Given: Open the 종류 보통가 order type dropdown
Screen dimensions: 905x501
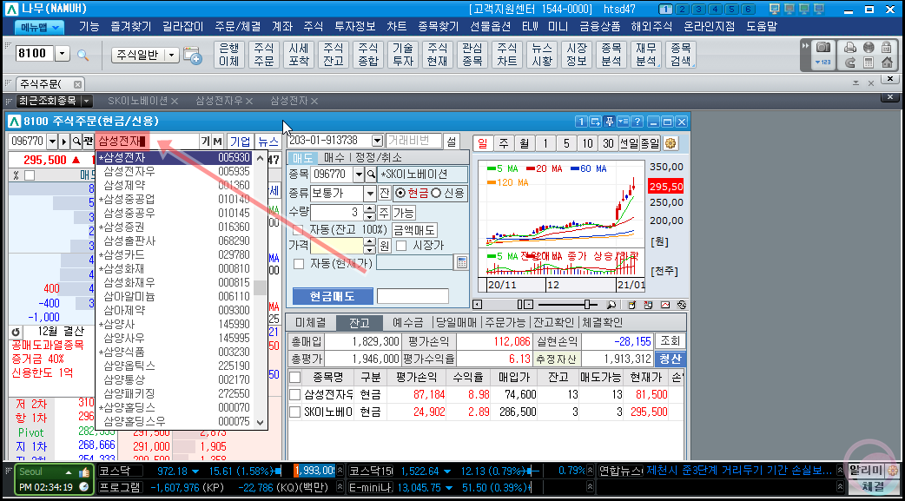Looking at the screenshot, I should click(x=369, y=194).
